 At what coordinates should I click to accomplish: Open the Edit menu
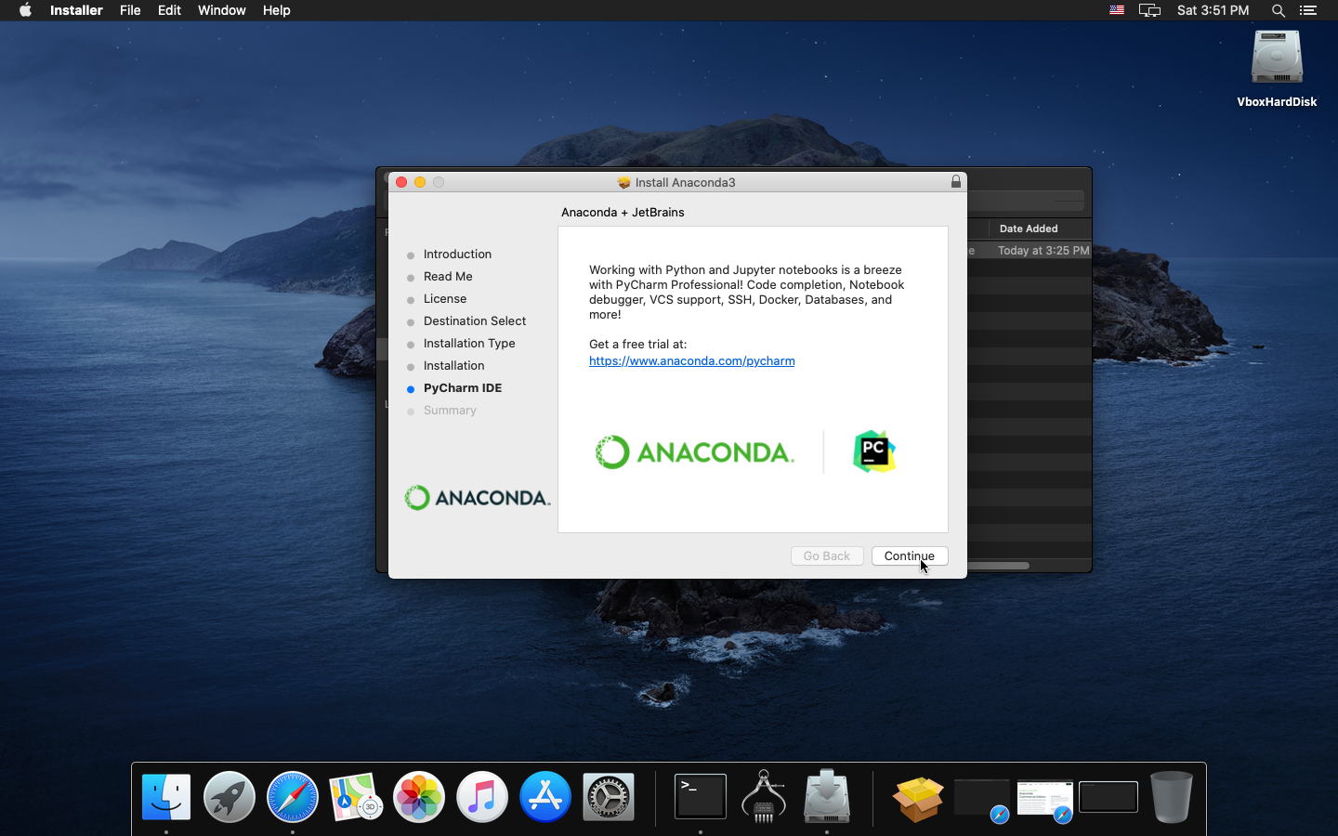tap(169, 10)
